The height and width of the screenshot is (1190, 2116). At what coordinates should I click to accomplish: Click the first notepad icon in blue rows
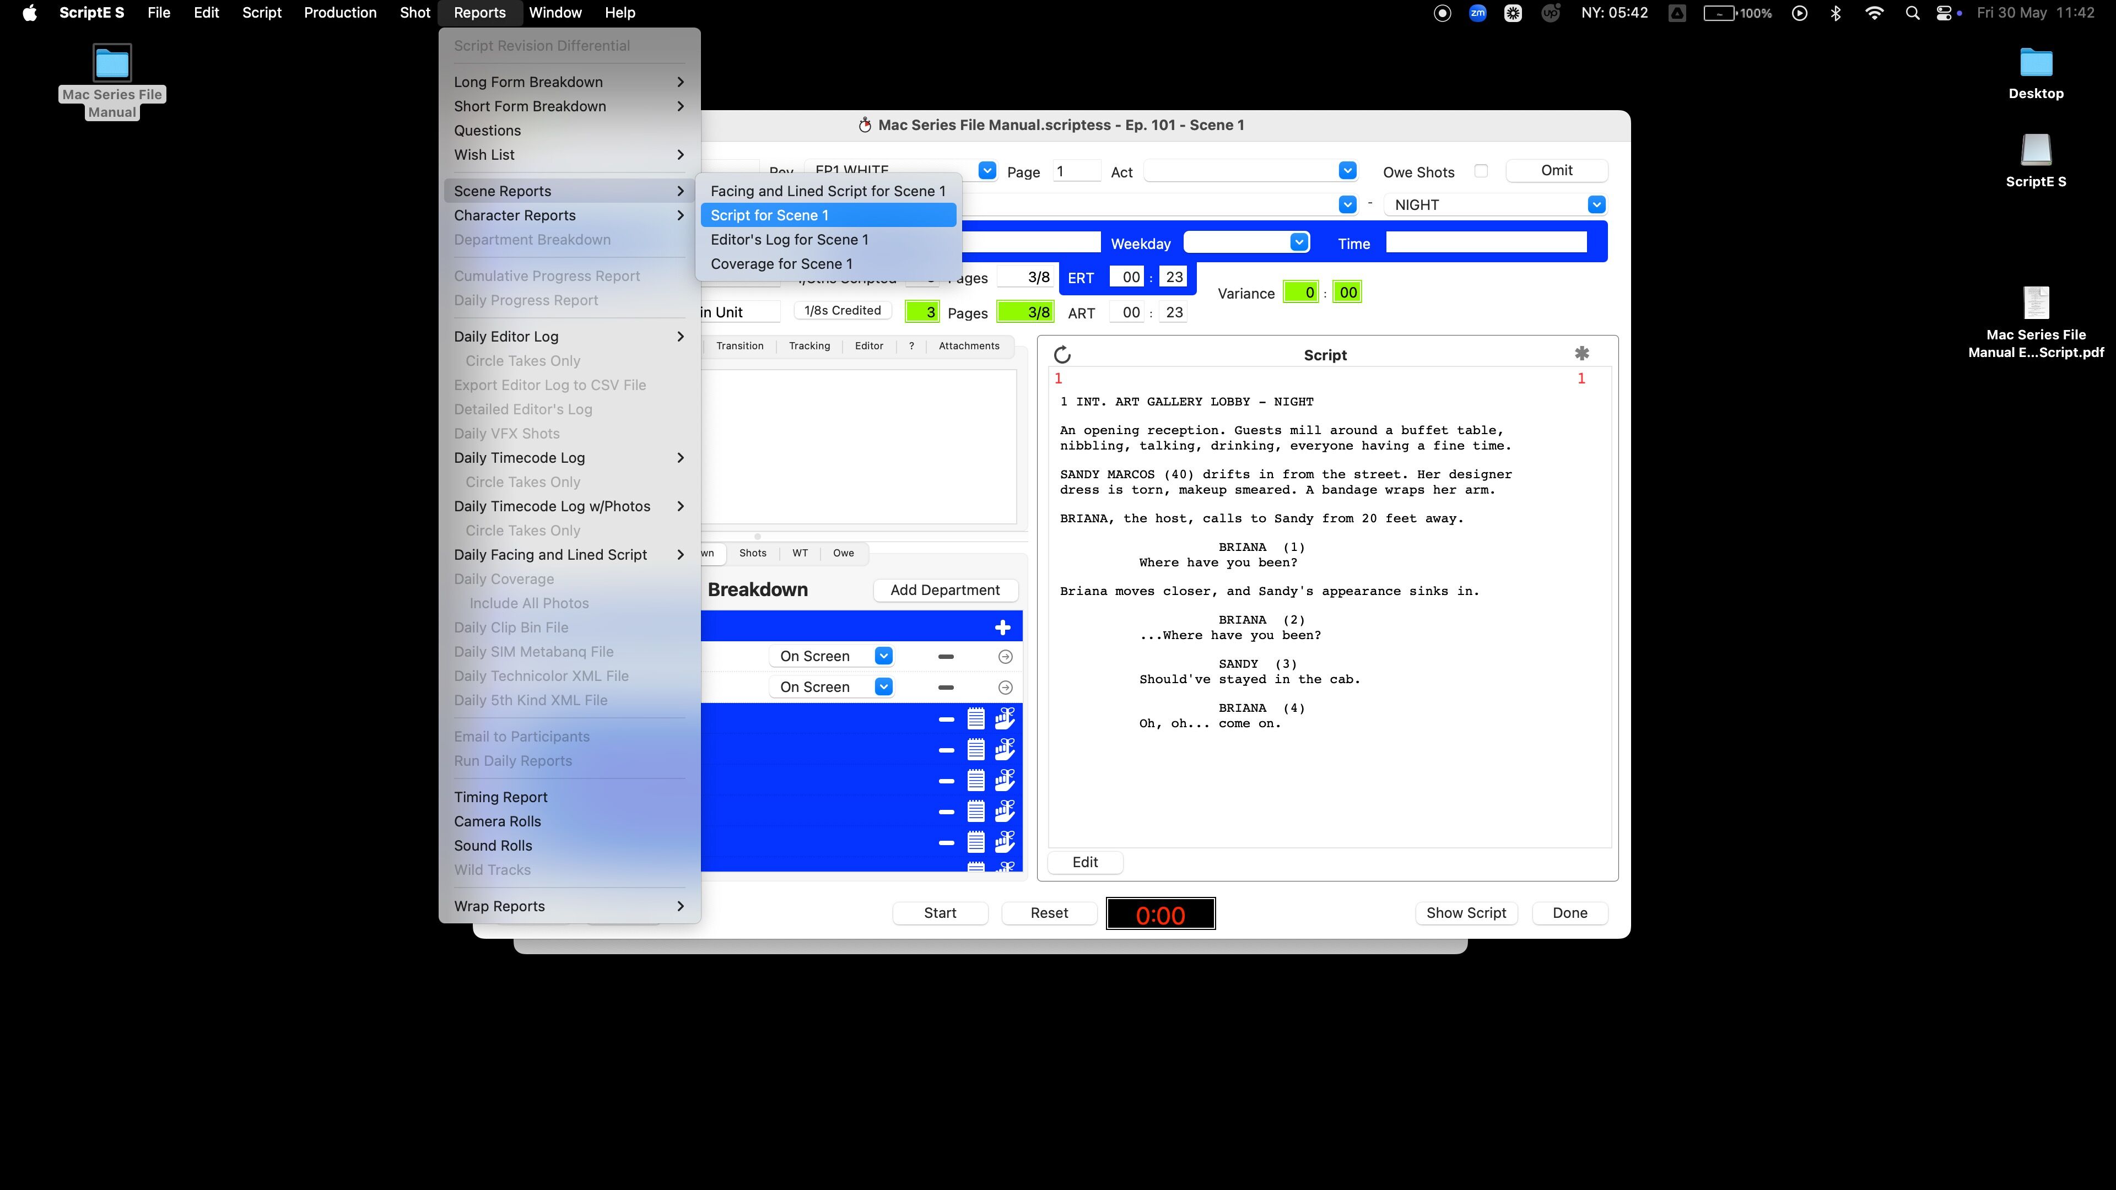pyautogui.click(x=975, y=718)
